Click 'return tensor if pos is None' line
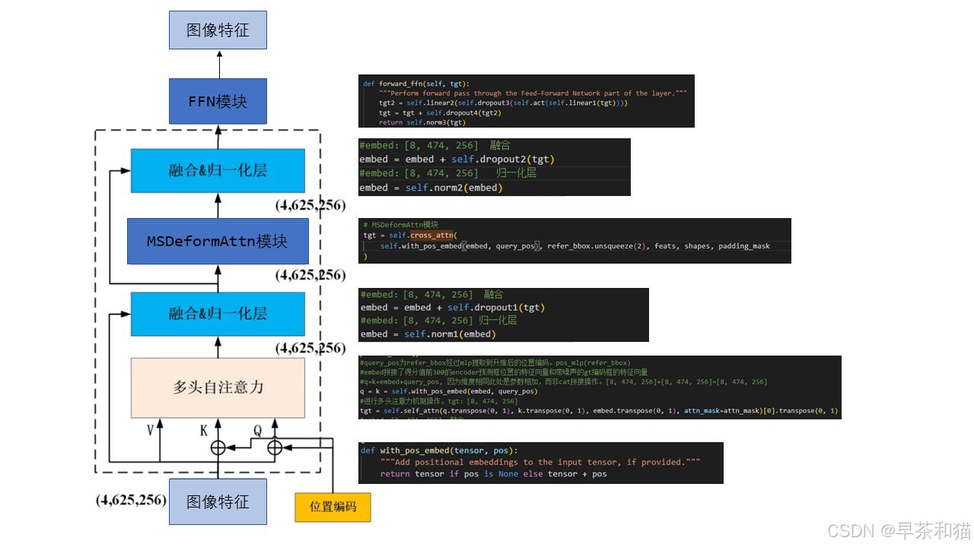Viewport: 974px width, 547px height. 494,474
